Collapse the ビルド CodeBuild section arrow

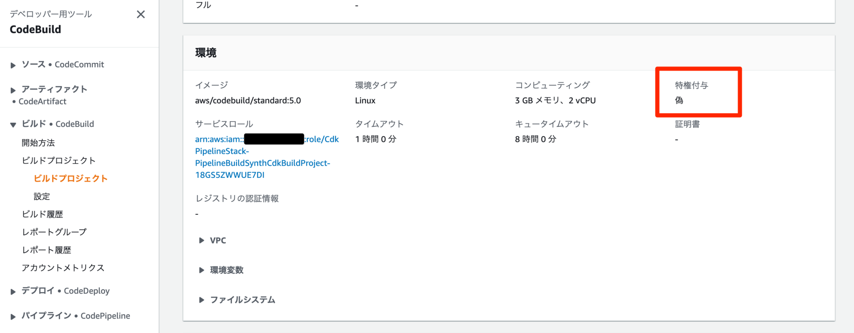(x=13, y=124)
